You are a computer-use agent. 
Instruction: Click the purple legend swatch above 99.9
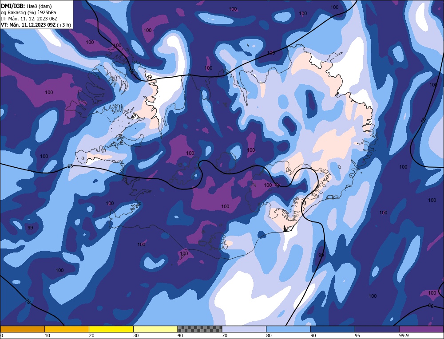(421, 329)
